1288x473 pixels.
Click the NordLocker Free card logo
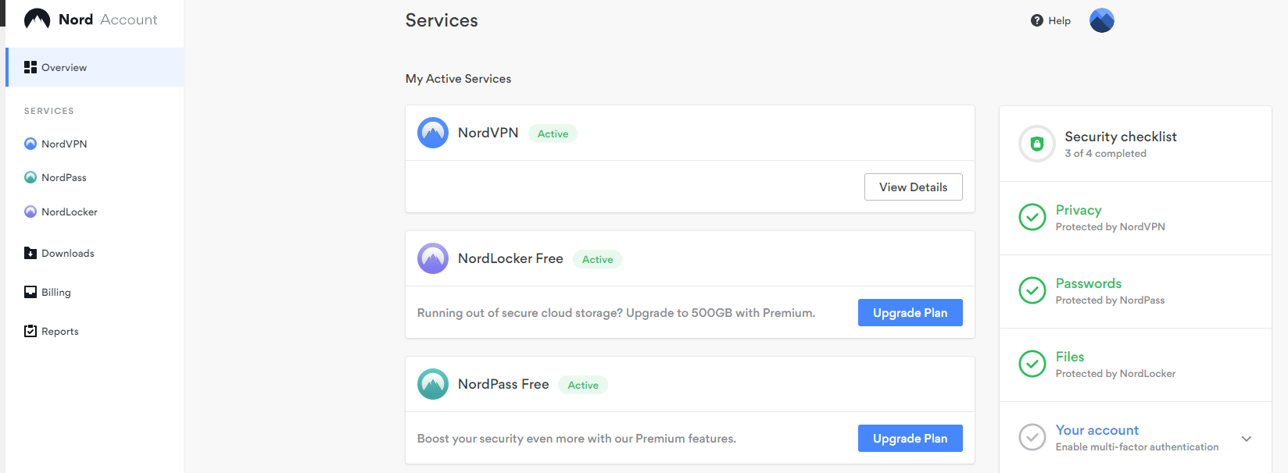433,258
